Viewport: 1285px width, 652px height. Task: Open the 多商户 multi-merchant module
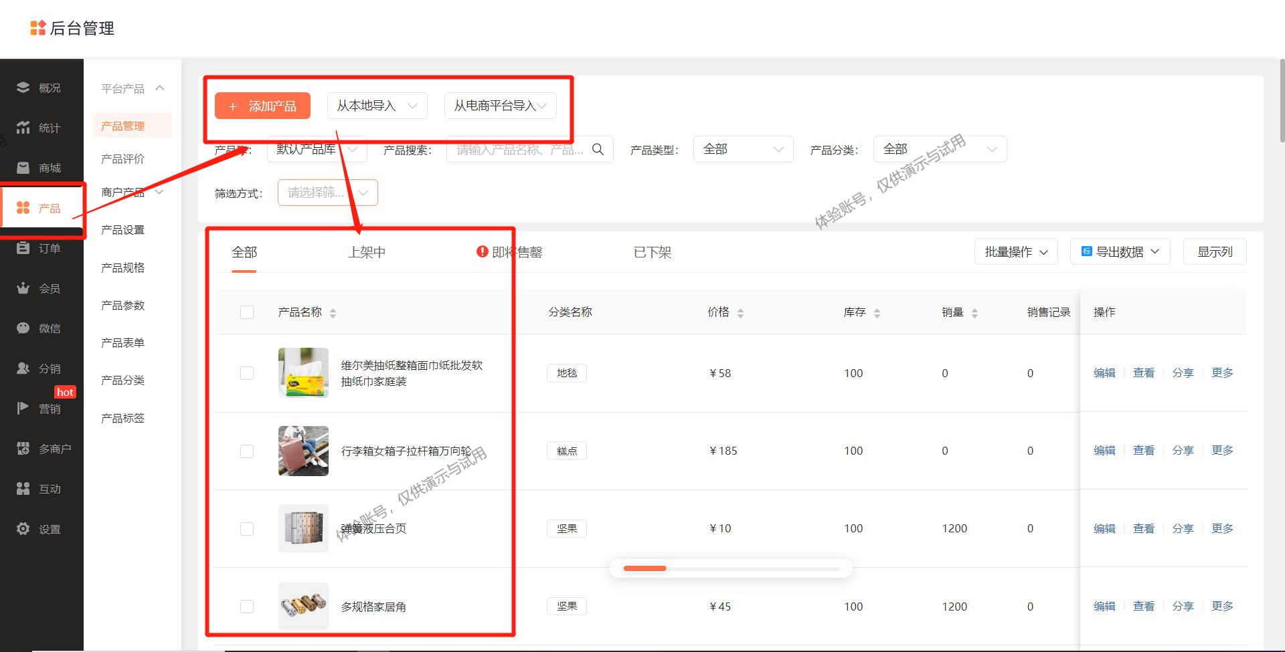point(41,448)
